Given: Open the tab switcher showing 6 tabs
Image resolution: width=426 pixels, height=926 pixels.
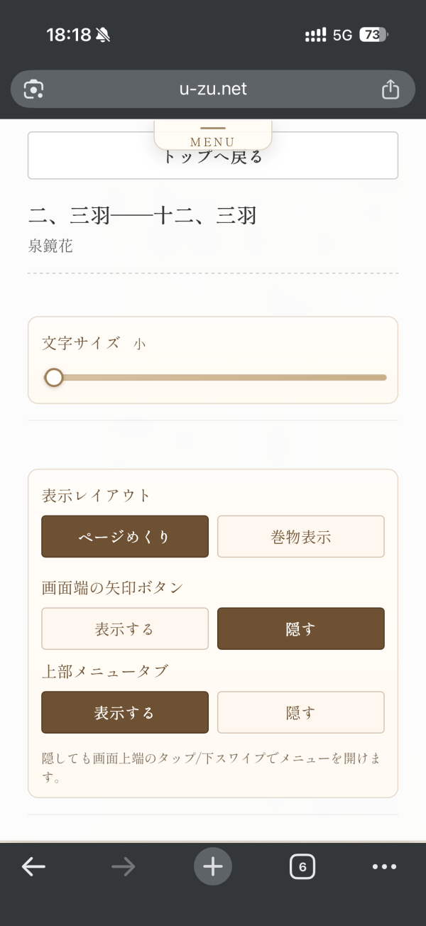Looking at the screenshot, I should [302, 866].
